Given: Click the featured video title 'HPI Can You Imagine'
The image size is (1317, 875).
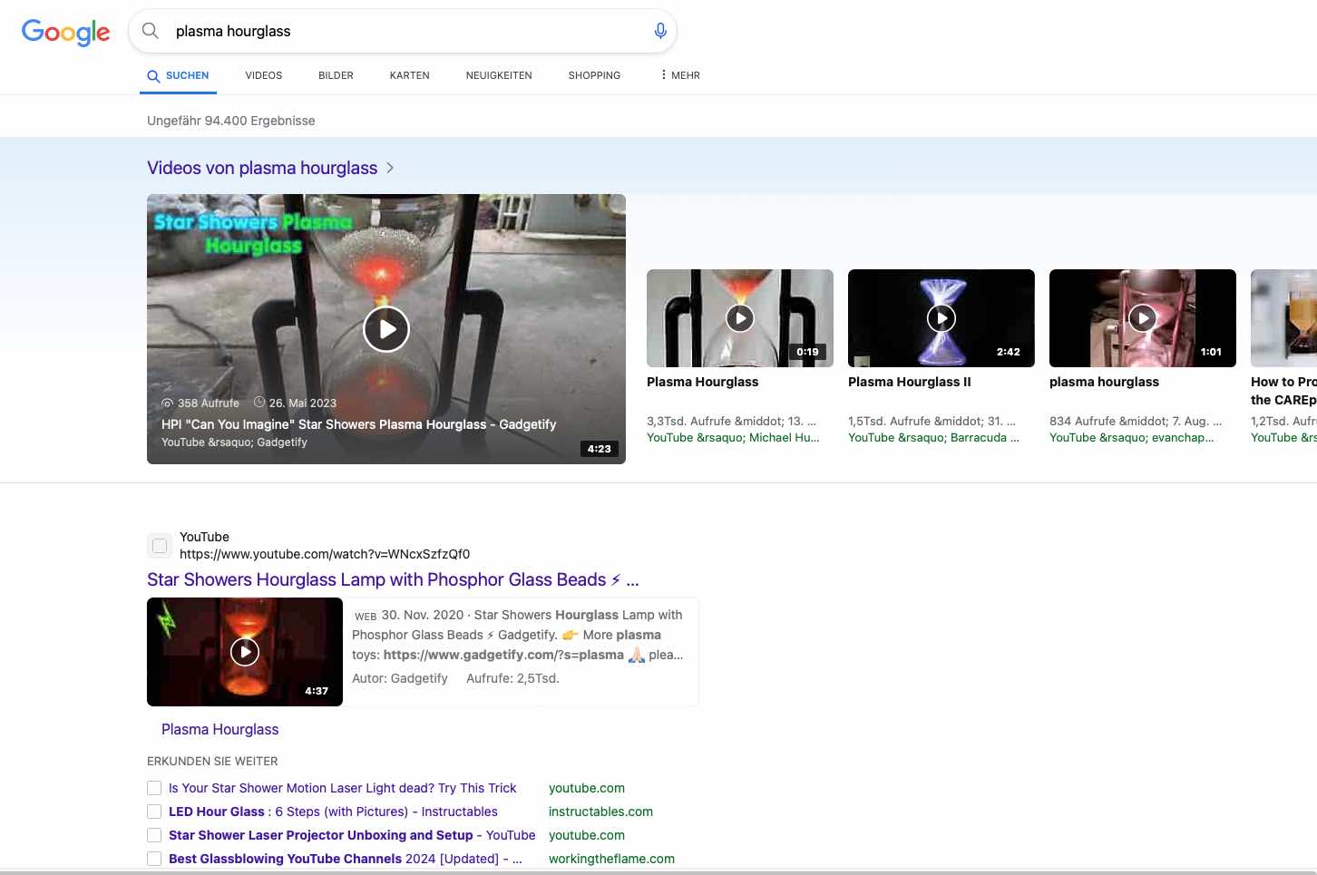Looking at the screenshot, I should click(x=359, y=424).
